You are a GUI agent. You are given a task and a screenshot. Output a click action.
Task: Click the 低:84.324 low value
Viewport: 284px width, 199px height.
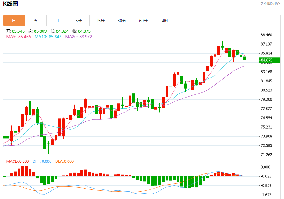[x=60, y=31]
